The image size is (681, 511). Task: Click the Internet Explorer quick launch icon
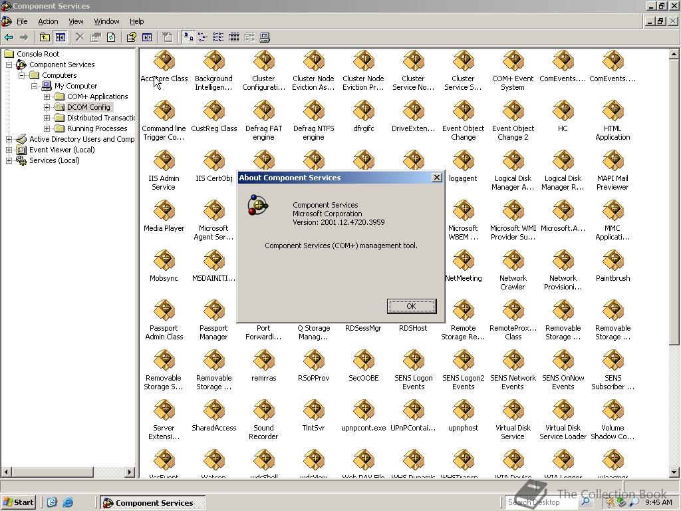click(68, 502)
